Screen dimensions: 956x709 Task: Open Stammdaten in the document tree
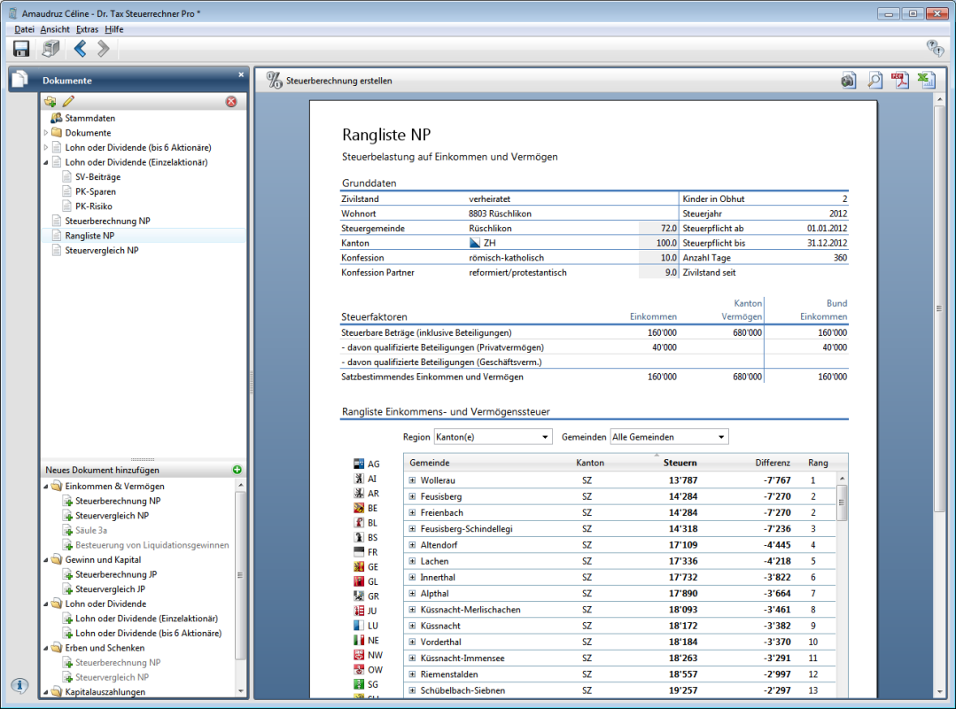tap(89, 118)
